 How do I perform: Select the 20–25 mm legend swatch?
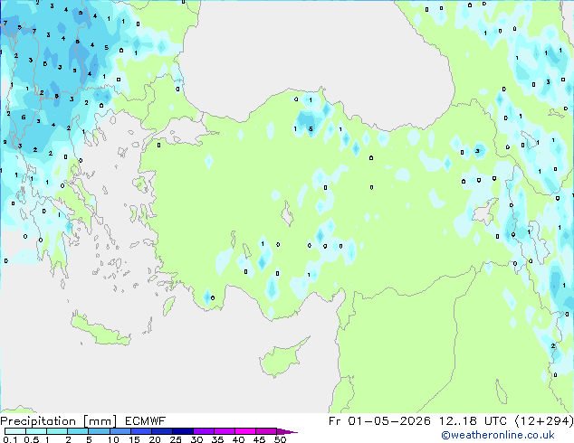tap(161, 431)
